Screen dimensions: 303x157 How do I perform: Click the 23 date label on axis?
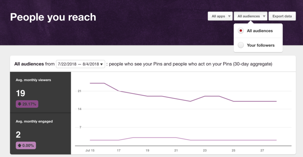(x=205, y=151)
